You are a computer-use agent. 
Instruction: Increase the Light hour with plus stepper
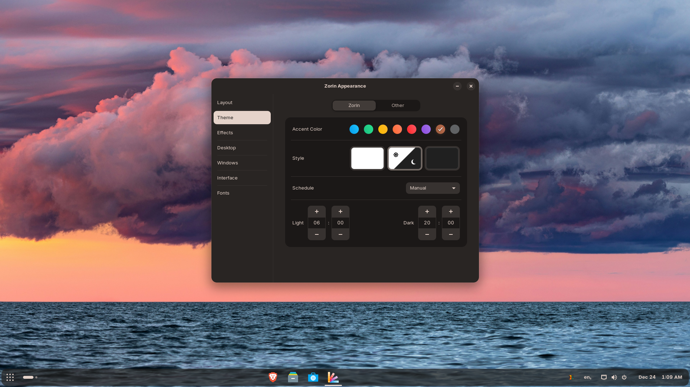tap(316, 211)
